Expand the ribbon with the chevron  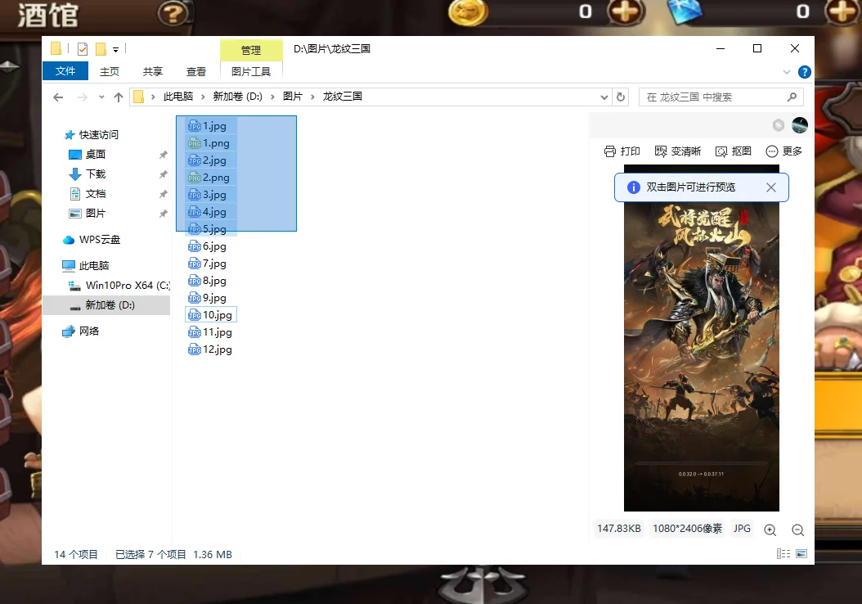[x=787, y=72]
